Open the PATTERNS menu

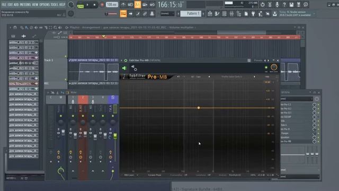click(25, 4)
